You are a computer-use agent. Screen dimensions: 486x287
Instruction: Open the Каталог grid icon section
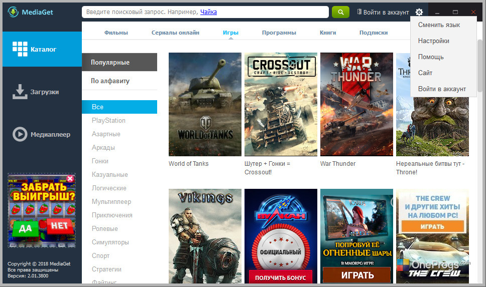tap(20, 49)
